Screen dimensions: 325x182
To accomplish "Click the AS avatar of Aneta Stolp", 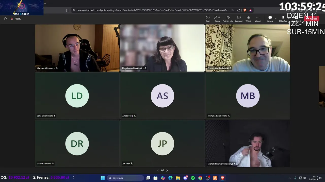I will point(162,96).
